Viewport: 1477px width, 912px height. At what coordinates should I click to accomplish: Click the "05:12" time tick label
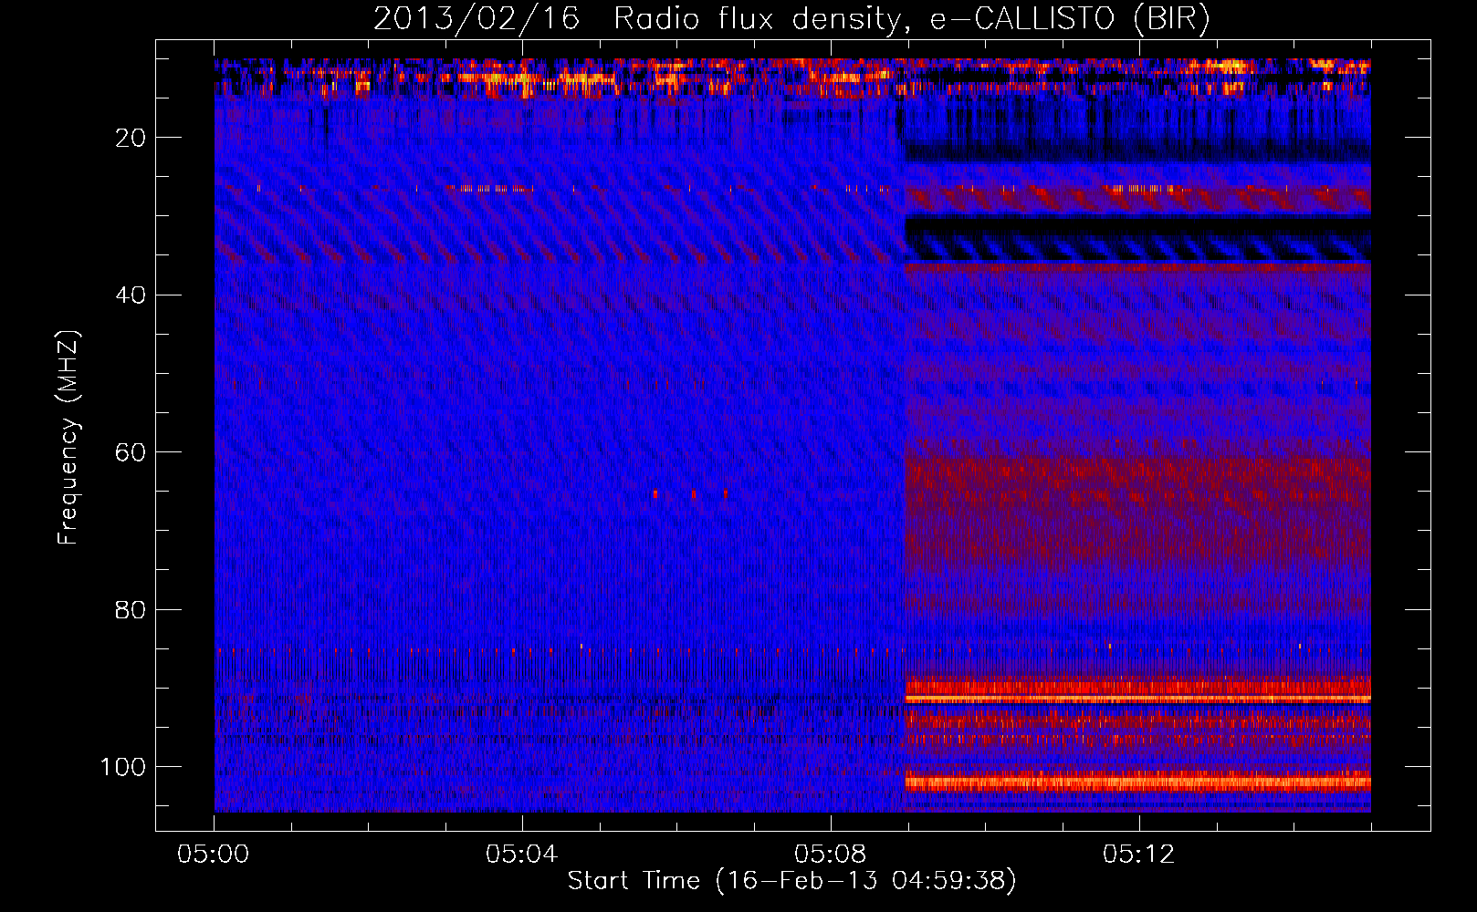coord(1139,854)
